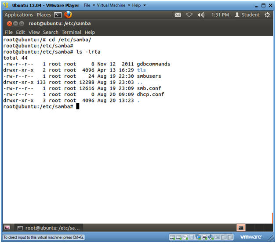Image resolution: width=276 pixels, height=243 pixels.
Task: Select the root@ubuntu: /etc/sa... taskbar button
Action: 49,228
